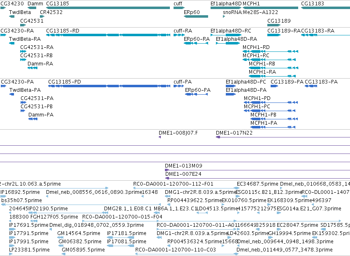The image size is (350, 256).
Task: Click protein Ef1alpha48D-PC
Action: coord(246,82)
